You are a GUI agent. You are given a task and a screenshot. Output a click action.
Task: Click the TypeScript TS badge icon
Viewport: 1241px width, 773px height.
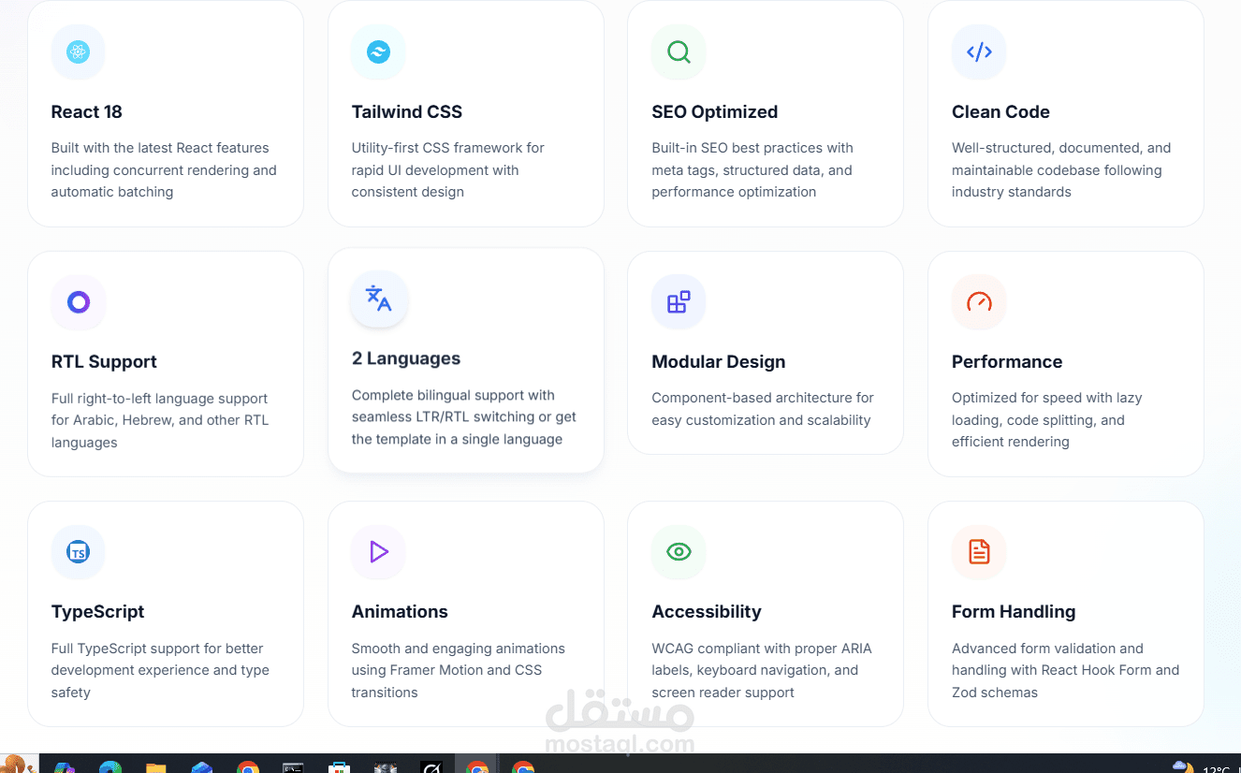[x=78, y=552]
